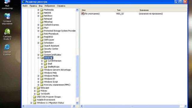The height and width of the screenshot is (108, 192).
Task: Expand the Outlook Express key
Action: click(x=38, y=25)
